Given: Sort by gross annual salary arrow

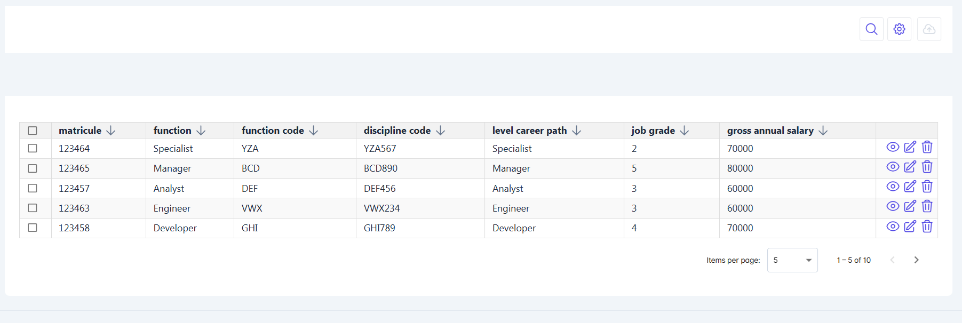Looking at the screenshot, I should click(823, 131).
